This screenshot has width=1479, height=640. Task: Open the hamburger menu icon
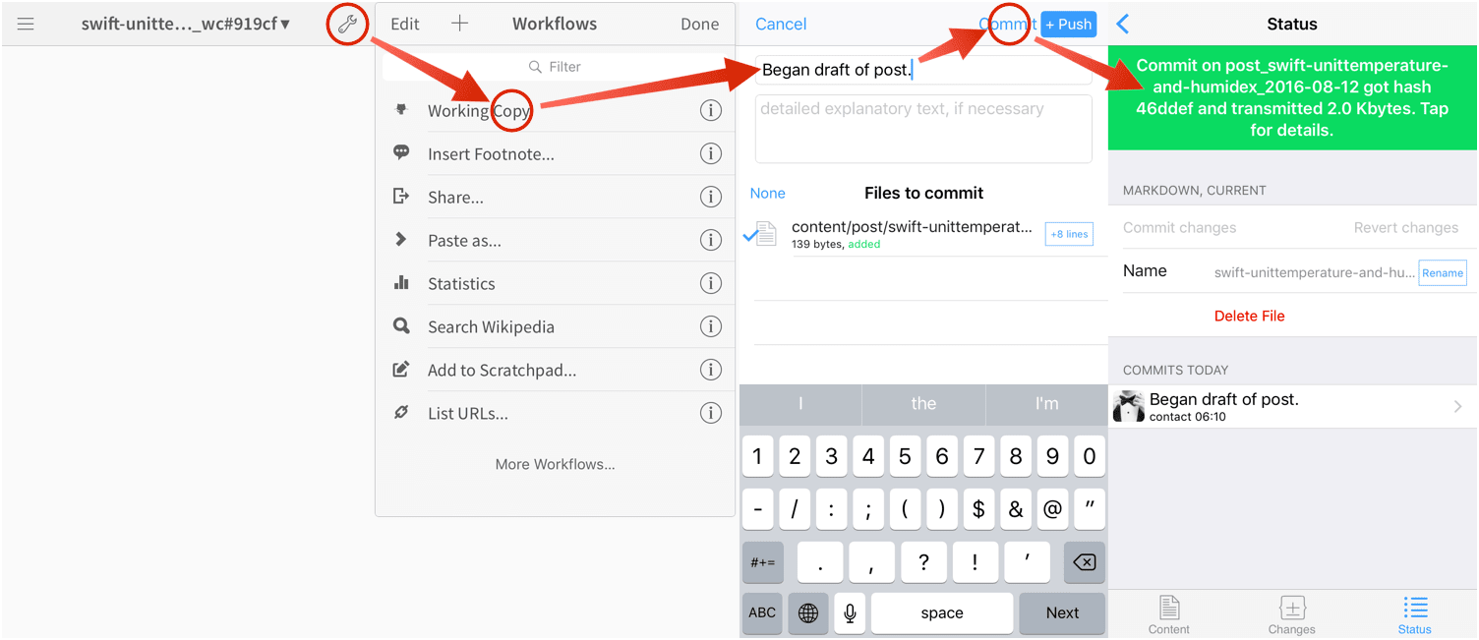click(26, 24)
